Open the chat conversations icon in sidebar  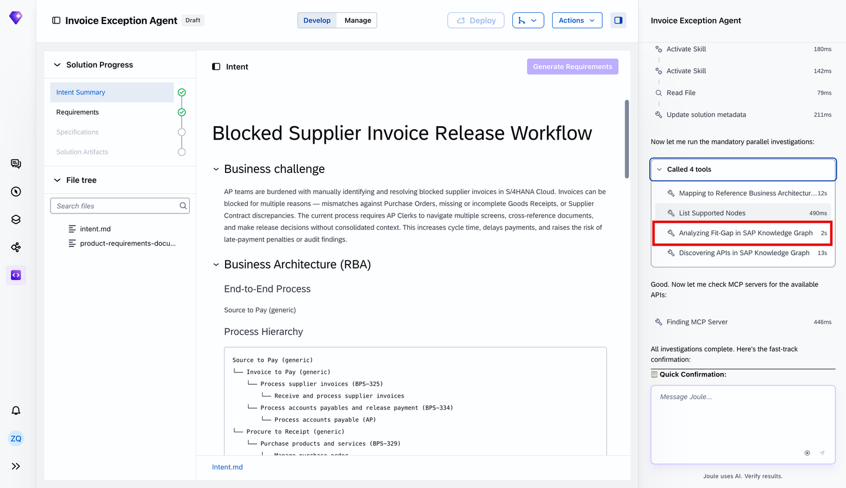(x=16, y=164)
